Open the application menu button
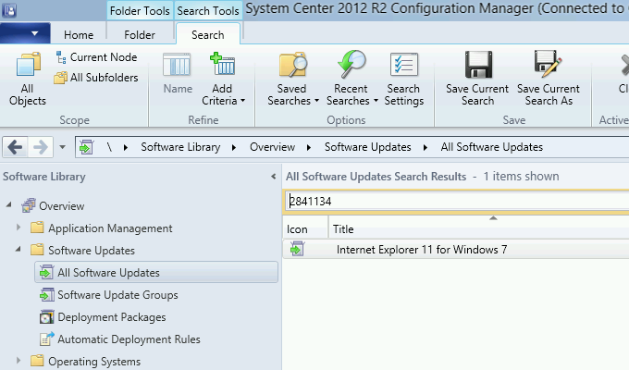 tap(25, 33)
